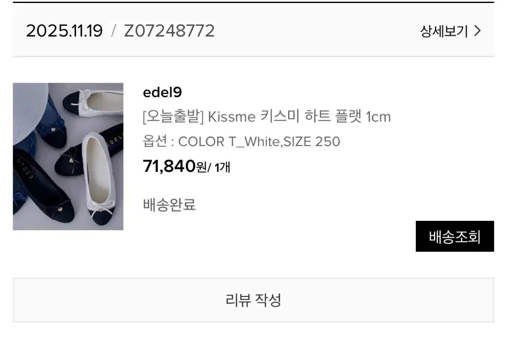Click the chevron arrow beside 상세보기
507x345 pixels.
pos(478,31)
